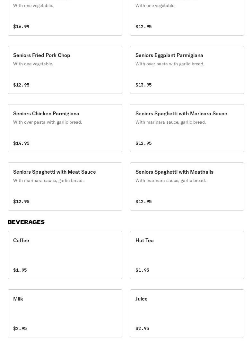Screen dimensions: 252x347
Task: Click the $16.99 price at the top
Action: 21,27
